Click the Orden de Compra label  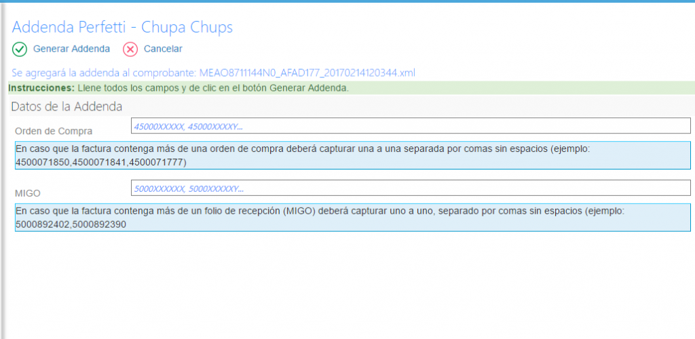tap(54, 131)
